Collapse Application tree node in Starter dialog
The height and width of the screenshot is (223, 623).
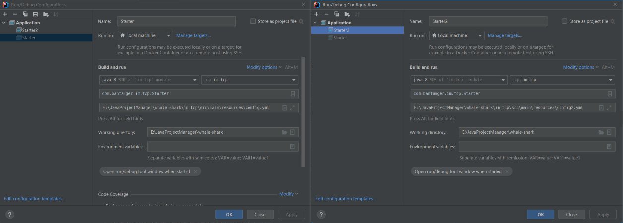pyautogui.click(x=4, y=23)
